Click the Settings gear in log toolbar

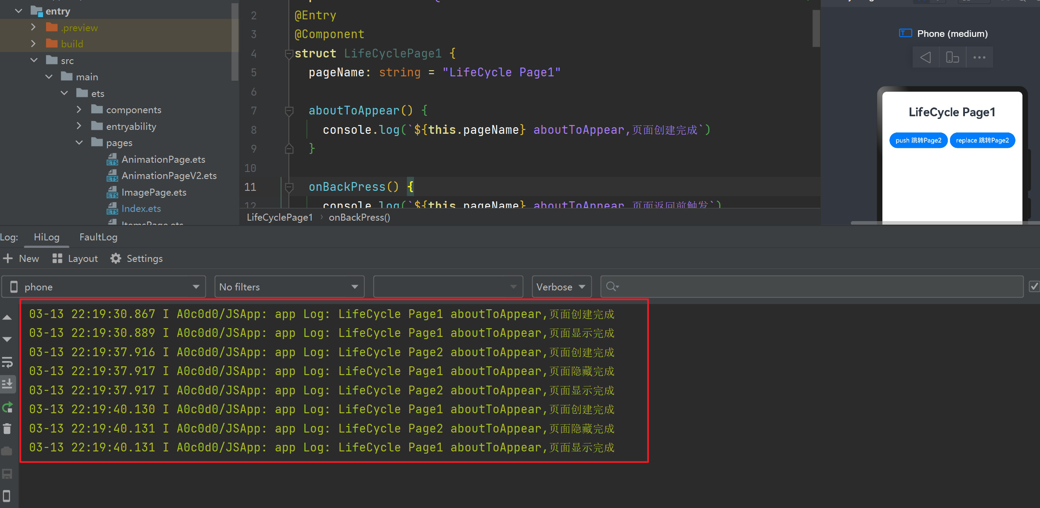(116, 259)
